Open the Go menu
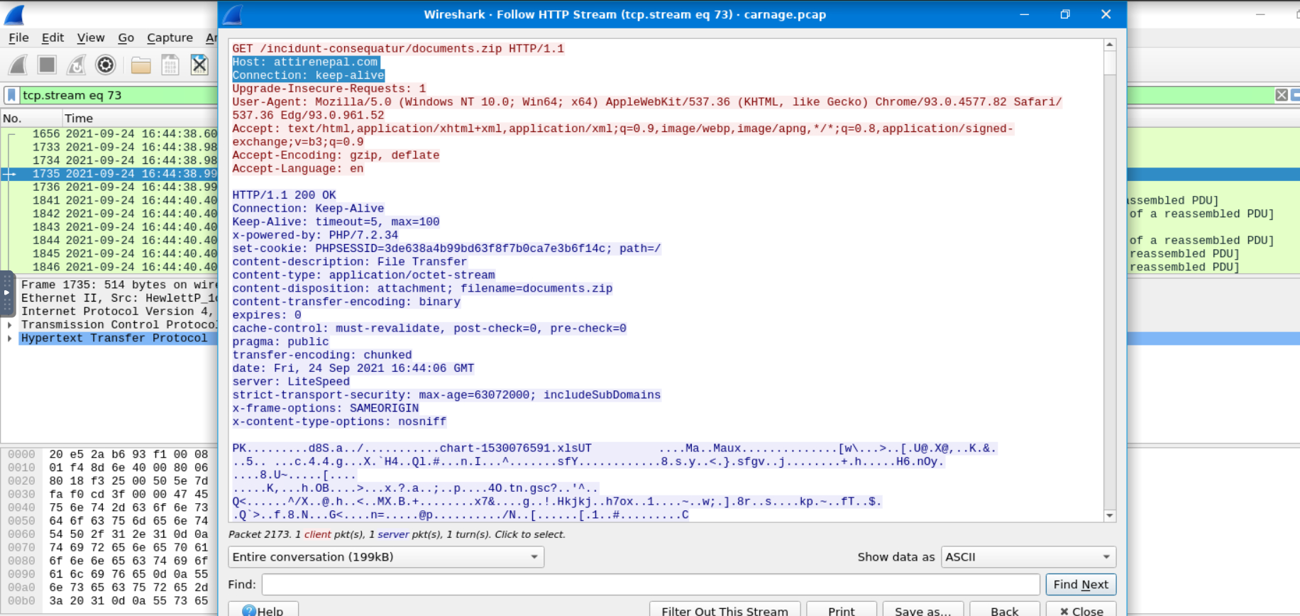The width and height of the screenshot is (1300, 616). (126, 38)
